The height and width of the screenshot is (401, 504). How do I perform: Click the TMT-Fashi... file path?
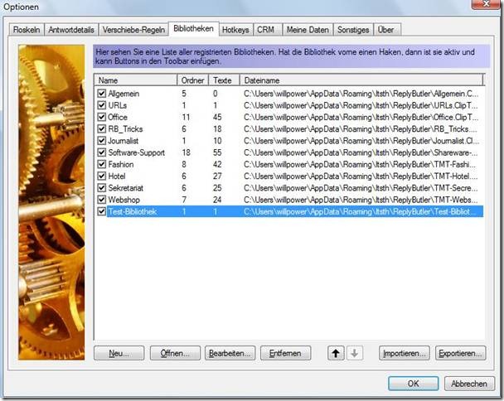pyautogui.click(x=360, y=164)
